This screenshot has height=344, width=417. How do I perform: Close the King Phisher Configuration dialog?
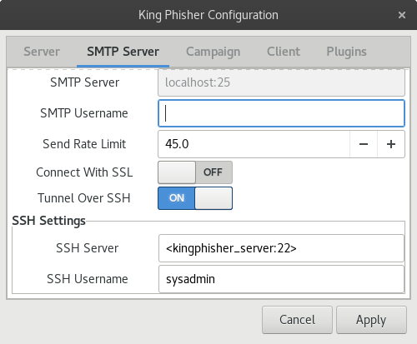(402, 15)
